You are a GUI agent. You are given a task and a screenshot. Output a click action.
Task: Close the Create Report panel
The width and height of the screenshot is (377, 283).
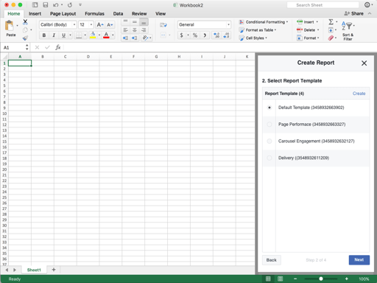coord(364,63)
